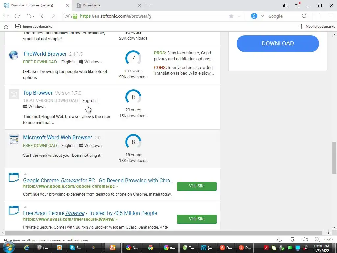Switch to the Downloads tab
Viewport: 337px width, 253px height.
pyautogui.click(x=108, y=5)
